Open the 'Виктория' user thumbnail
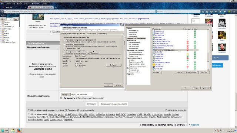237x133 pixels. [222, 23]
